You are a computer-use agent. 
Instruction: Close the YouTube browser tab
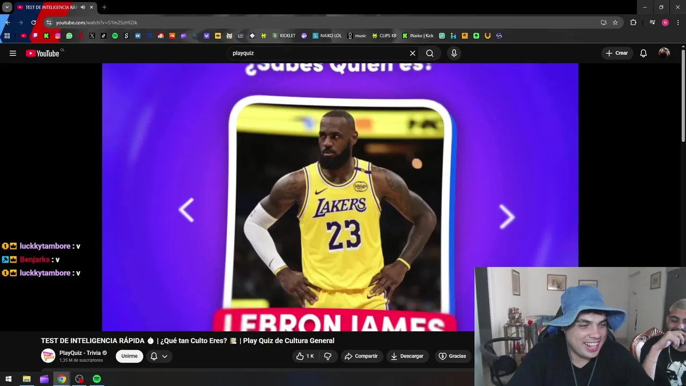92,8
